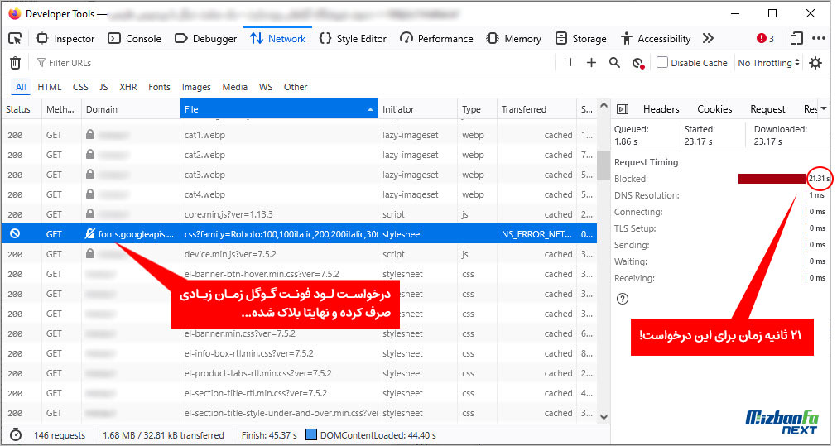Click the plus add icon
The image size is (837, 446).
point(591,62)
